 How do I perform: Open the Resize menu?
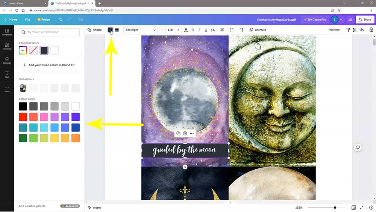[x=44, y=20]
